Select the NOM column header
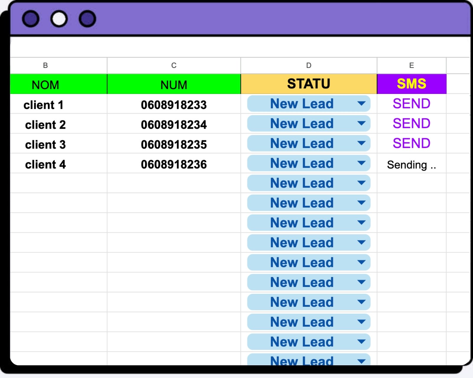This screenshot has width=473, height=378. 45,84
